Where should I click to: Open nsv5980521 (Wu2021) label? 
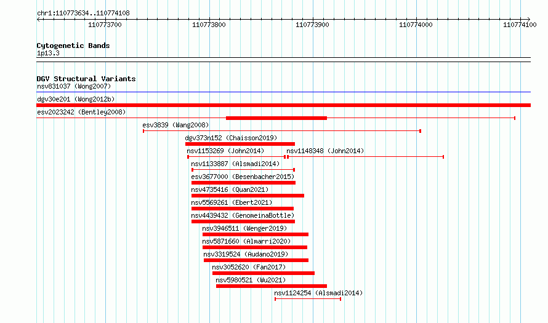coord(251,280)
